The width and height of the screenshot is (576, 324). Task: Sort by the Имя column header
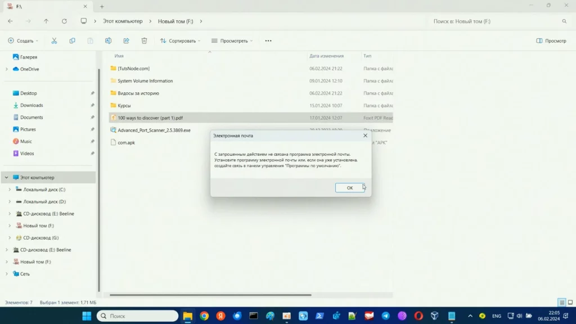tap(119, 56)
